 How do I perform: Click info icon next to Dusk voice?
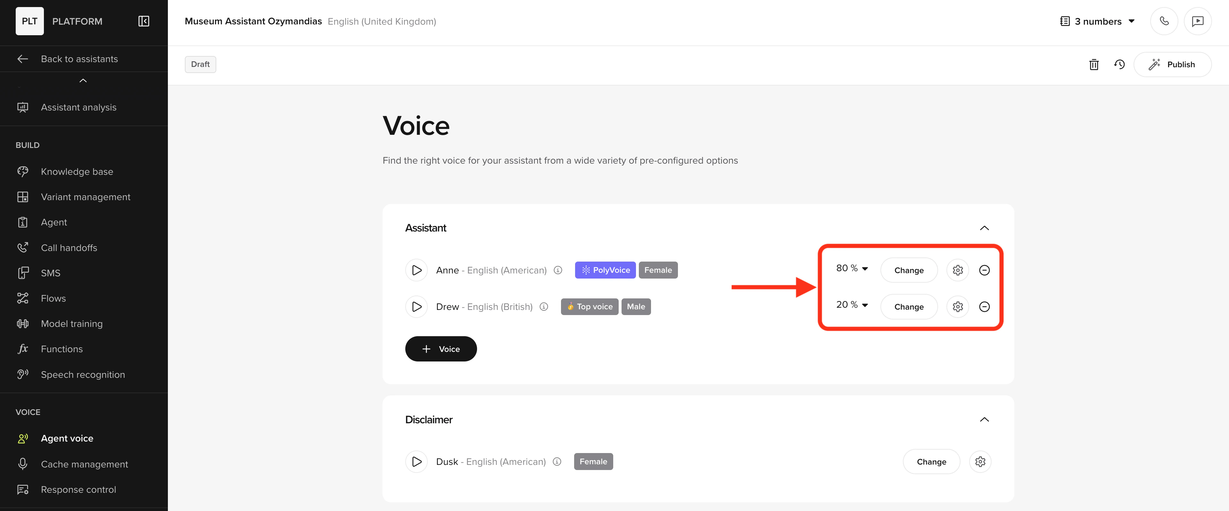click(x=557, y=461)
